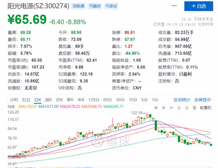Viewport: 218px width, 168px height.
Task: Click the 最低 value 65.11
Action: click(x=25, y=39)
